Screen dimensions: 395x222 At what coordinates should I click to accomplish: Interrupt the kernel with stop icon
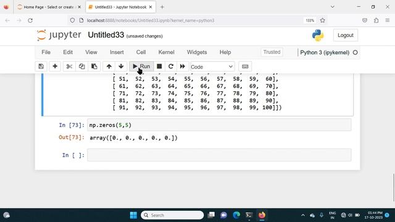point(159,67)
